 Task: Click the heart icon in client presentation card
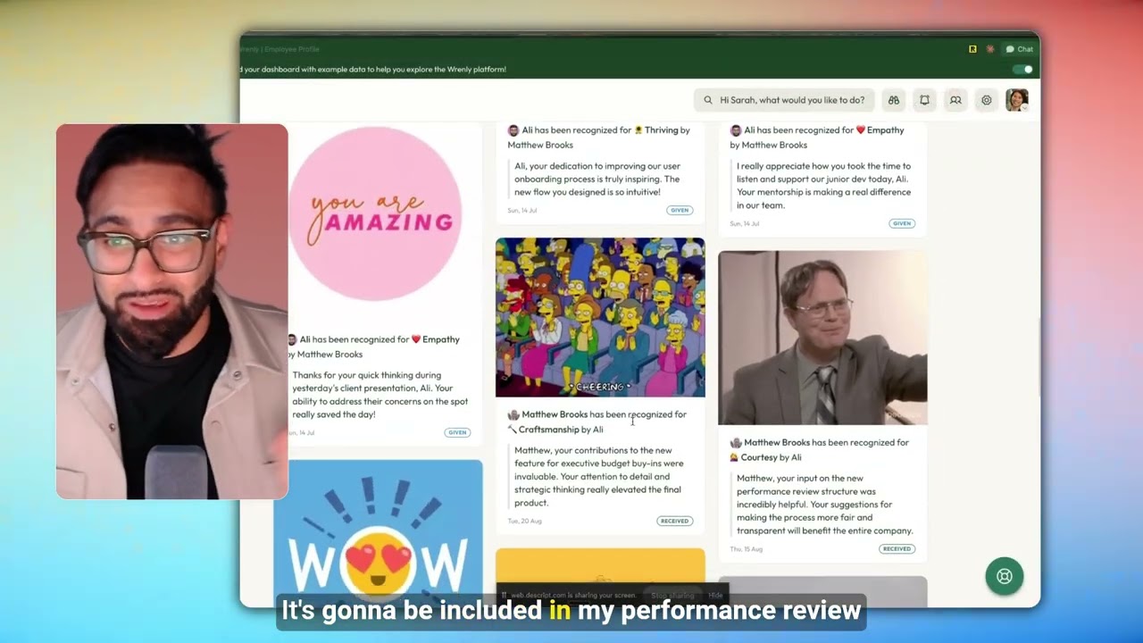pos(415,339)
